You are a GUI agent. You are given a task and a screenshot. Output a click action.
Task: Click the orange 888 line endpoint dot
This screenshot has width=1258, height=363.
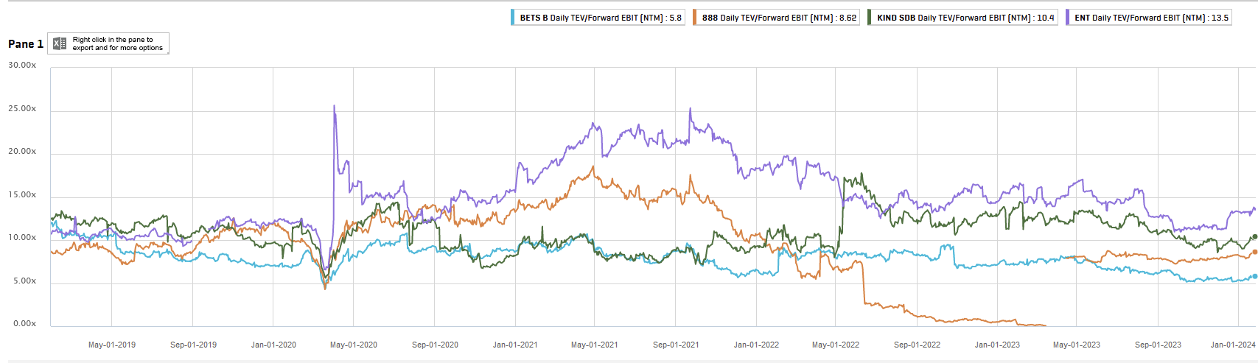point(1254,252)
